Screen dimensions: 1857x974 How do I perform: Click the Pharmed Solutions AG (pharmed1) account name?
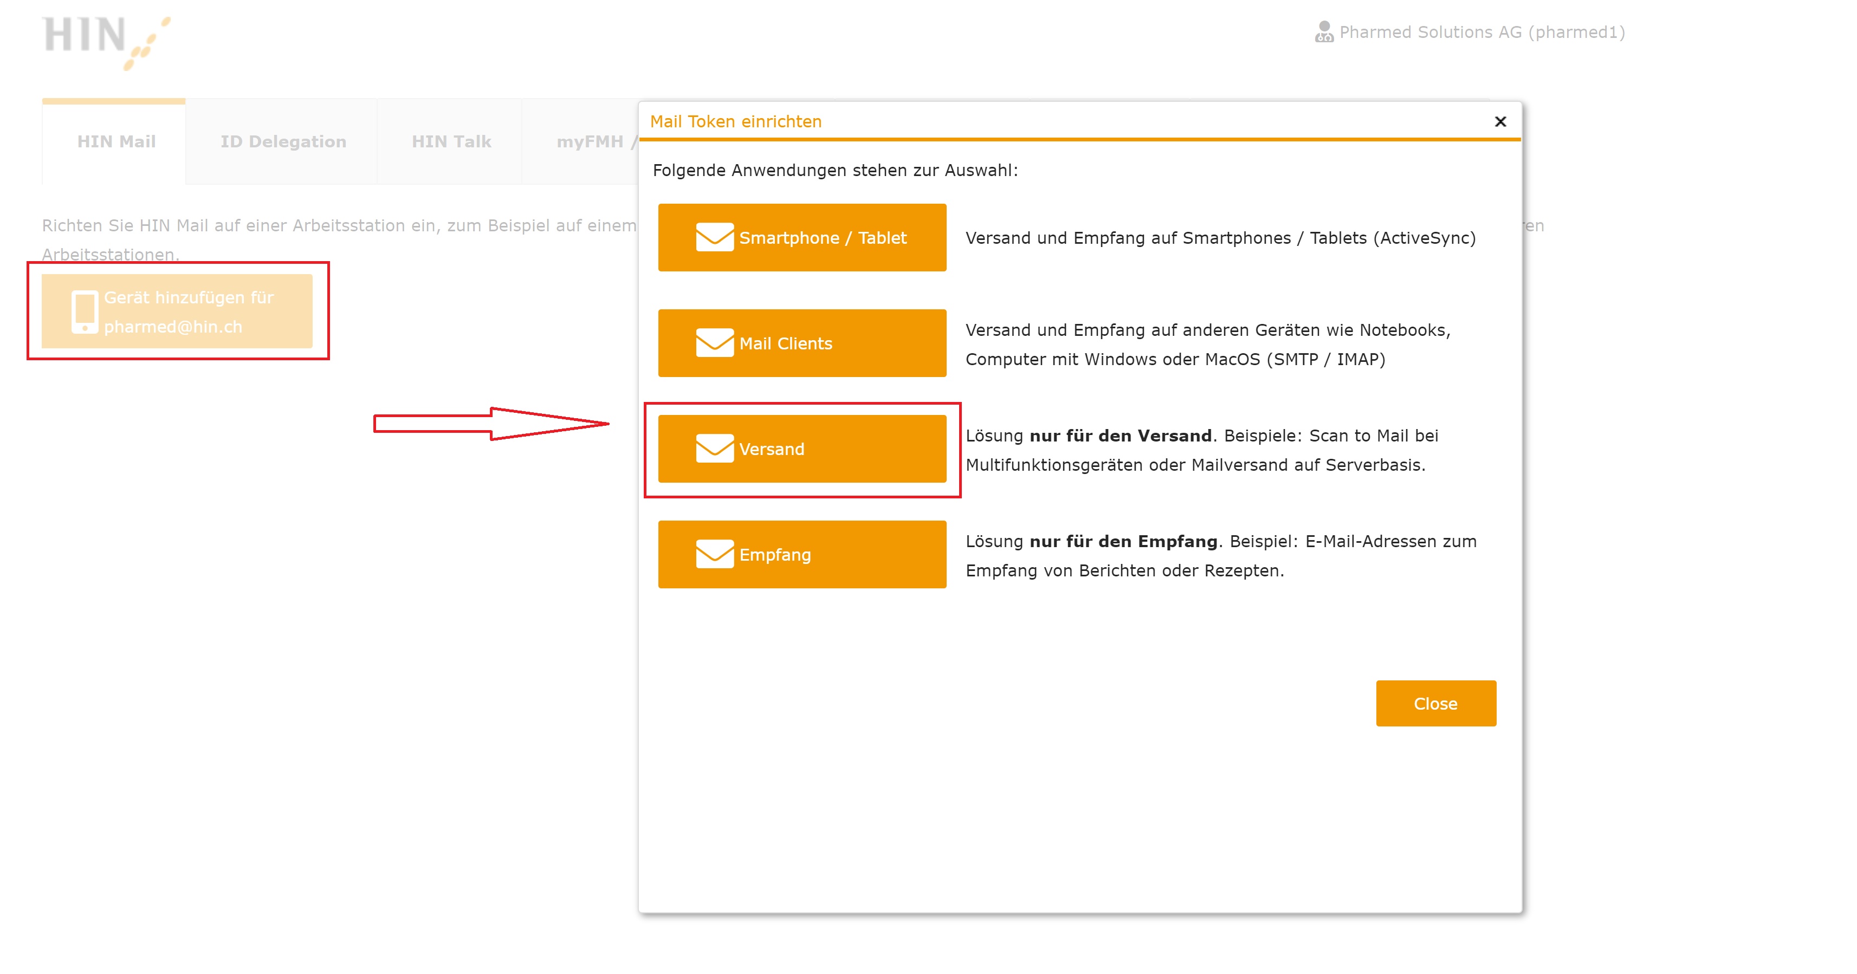point(1481,33)
